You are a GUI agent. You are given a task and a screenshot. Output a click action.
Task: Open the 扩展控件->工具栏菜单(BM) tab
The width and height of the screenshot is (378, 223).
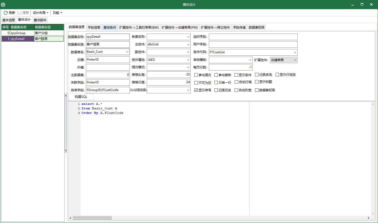point(139,27)
